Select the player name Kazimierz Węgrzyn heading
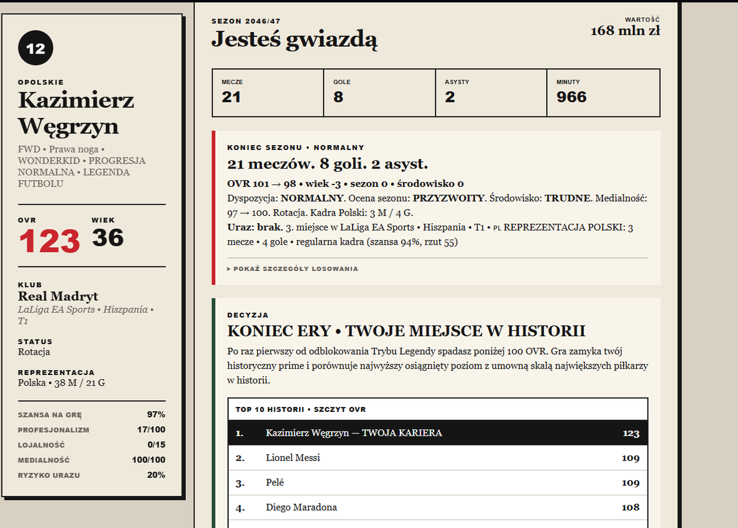Image resolution: width=738 pixels, height=528 pixels. 76,113
